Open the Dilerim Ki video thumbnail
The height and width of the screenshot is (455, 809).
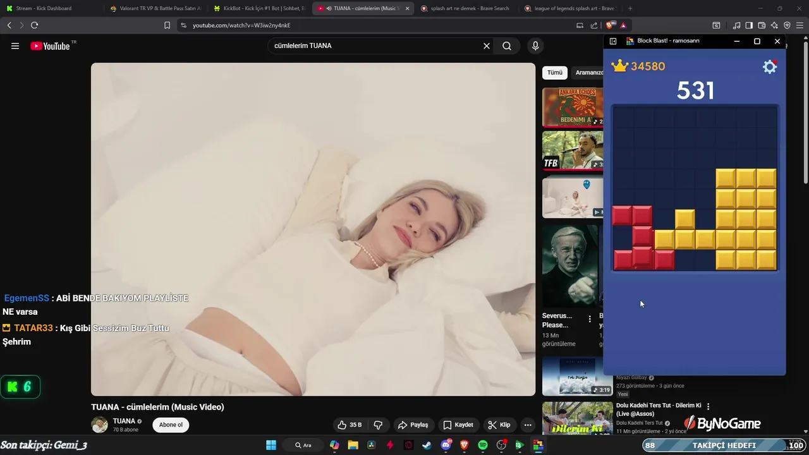point(577,418)
